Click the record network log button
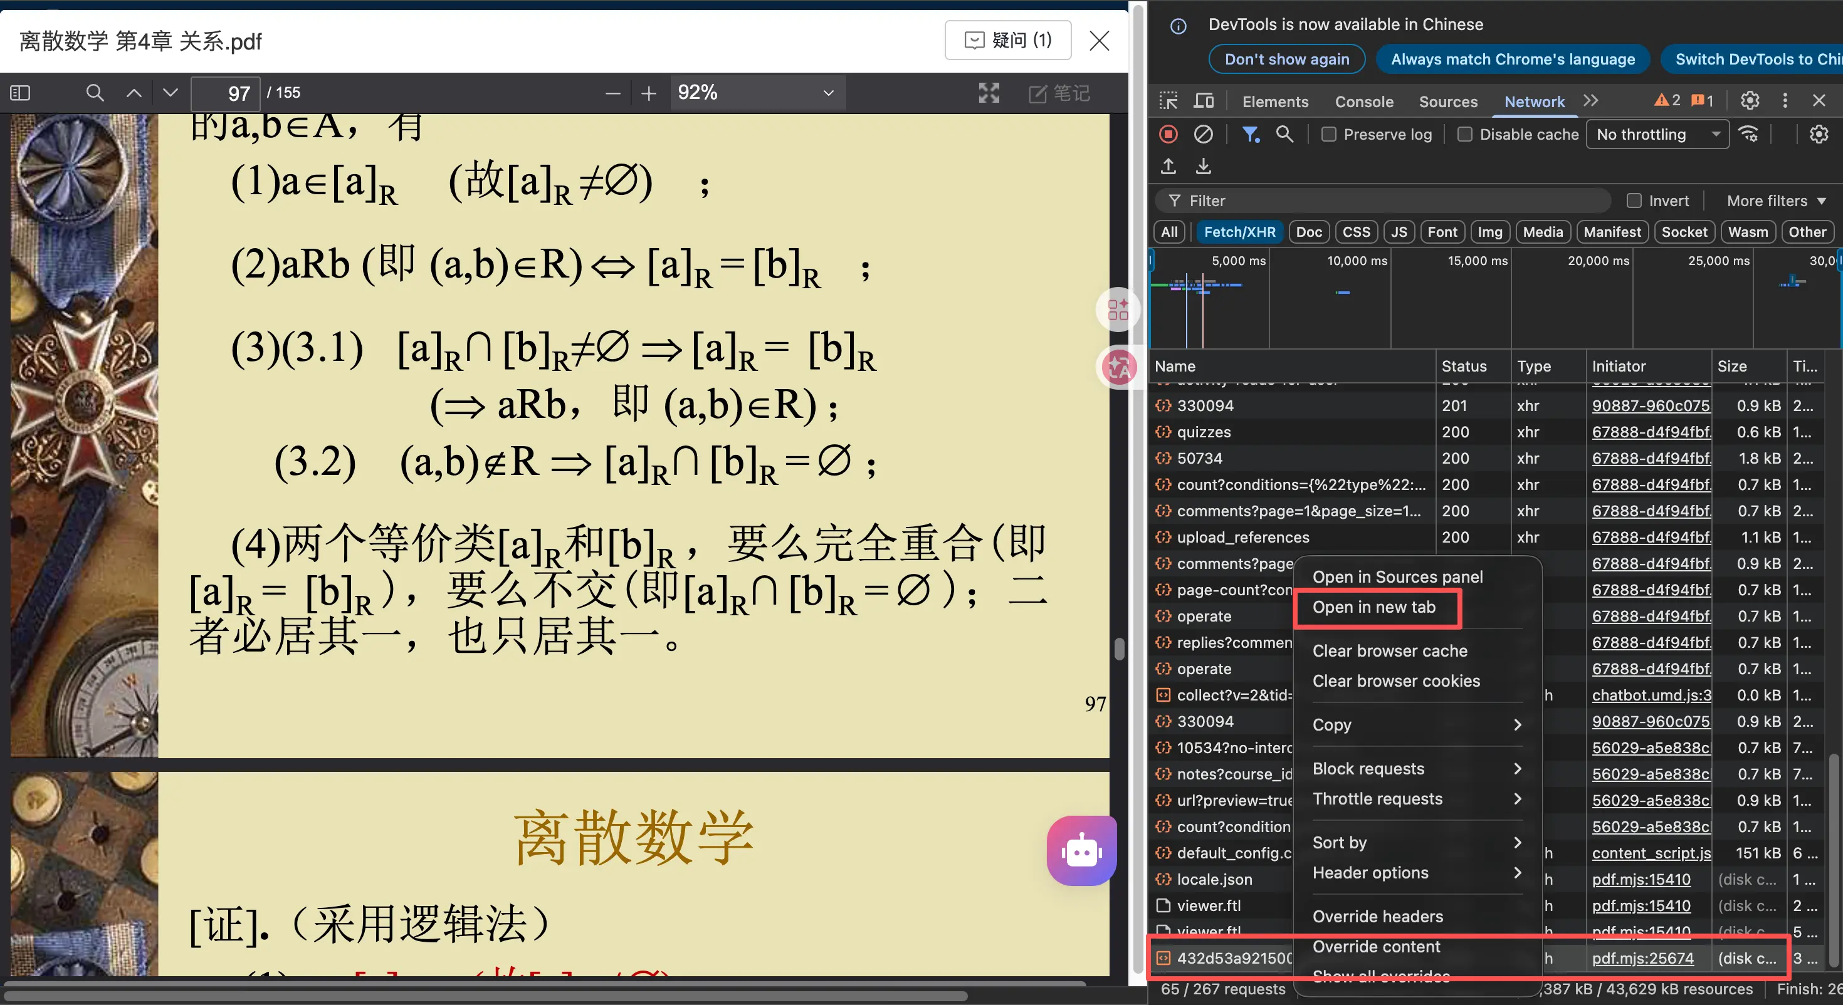The image size is (1843, 1005). [x=1168, y=135]
